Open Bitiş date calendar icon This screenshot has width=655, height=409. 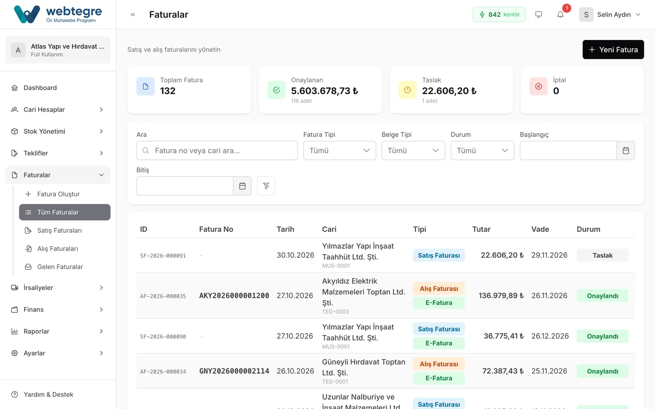[242, 186]
